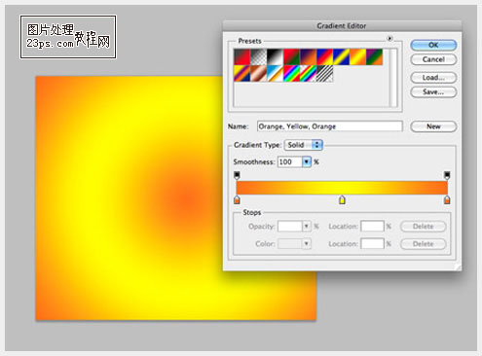This screenshot has width=482, height=356.
Task: Select the copper gradient preset
Action: coord(258,73)
